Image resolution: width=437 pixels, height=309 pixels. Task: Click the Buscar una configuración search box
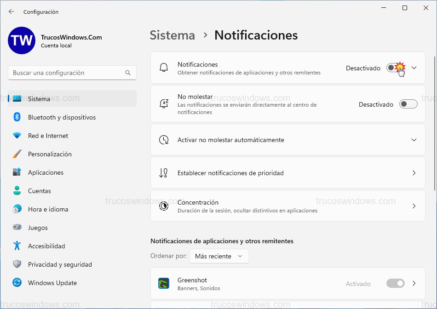72,73
